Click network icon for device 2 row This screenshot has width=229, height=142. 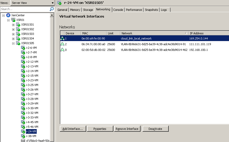pos(62,44)
